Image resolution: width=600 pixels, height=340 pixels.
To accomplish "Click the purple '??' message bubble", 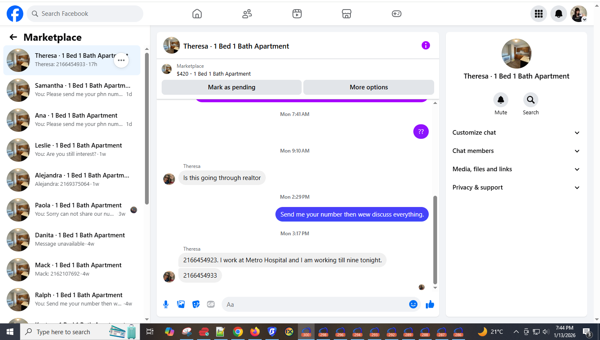I will pyautogui.click(x=421, y=131).
